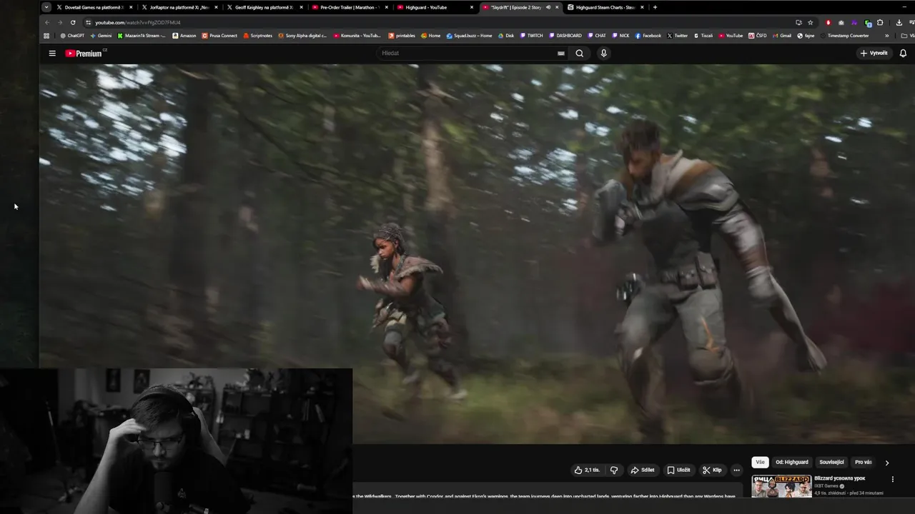The height and width of the screenshot is (514, 915).
Task: Open the red extension icon
Action: pyautogui.click(x=828, y=22)
